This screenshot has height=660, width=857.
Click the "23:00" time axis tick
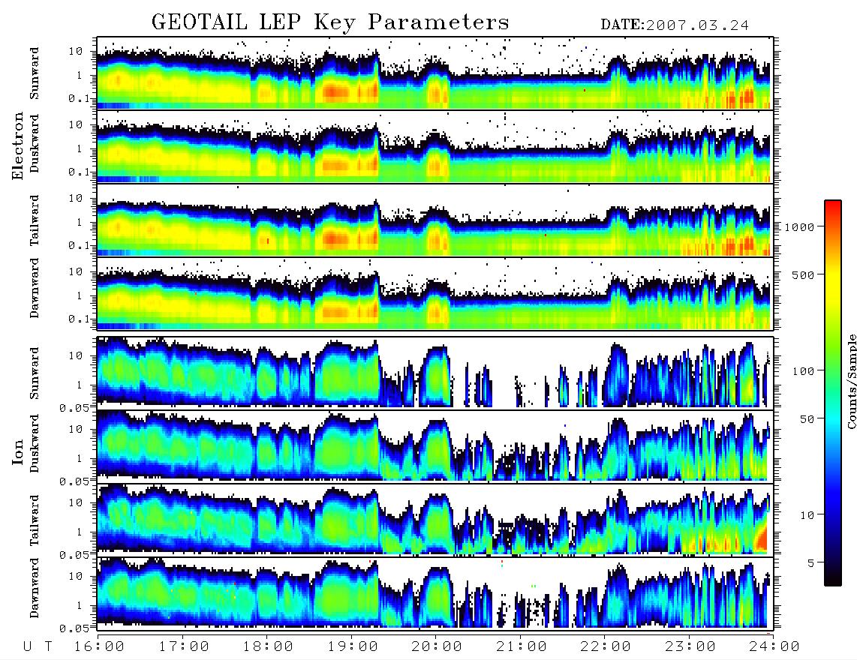[x=690, y=646]
